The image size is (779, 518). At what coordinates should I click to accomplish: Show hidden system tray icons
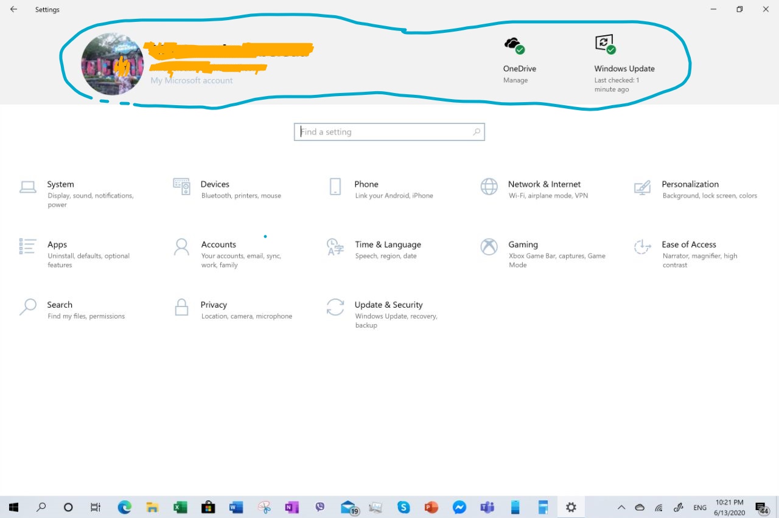(621, 507)
